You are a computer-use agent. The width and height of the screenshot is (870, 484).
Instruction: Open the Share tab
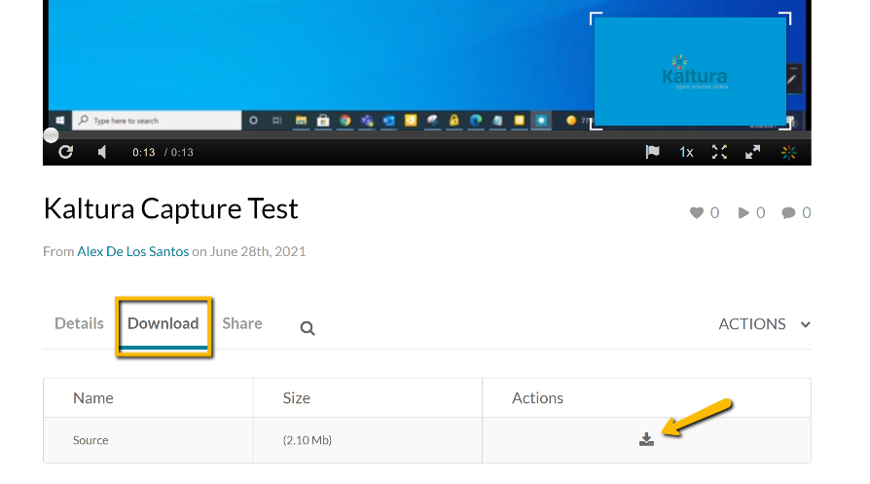click(x=242, y=323)
